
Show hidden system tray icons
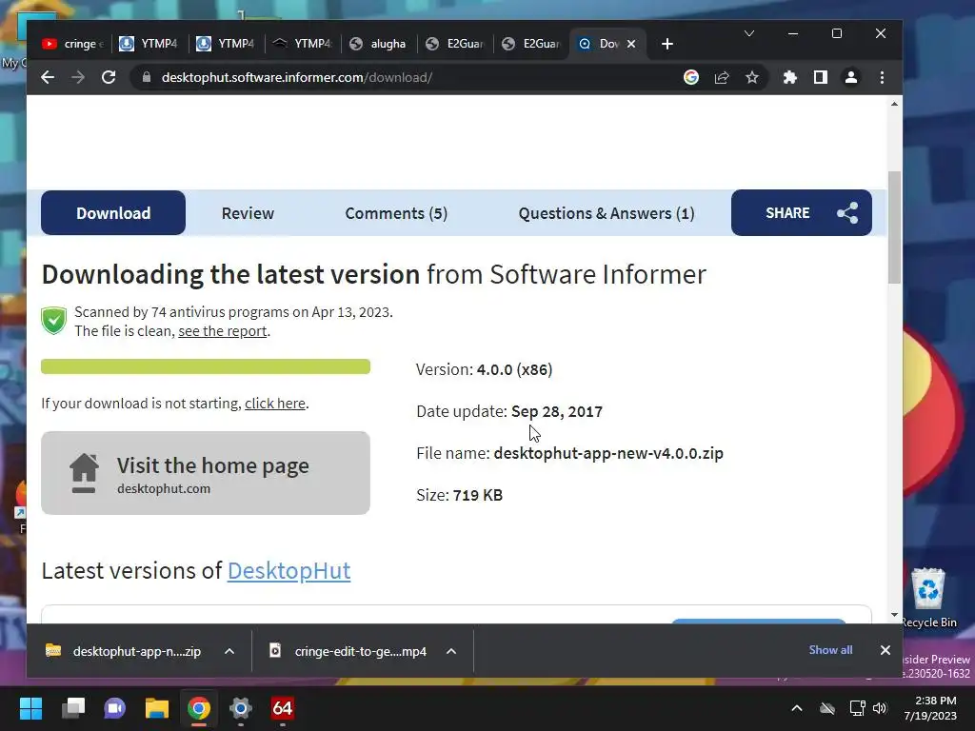797,708
